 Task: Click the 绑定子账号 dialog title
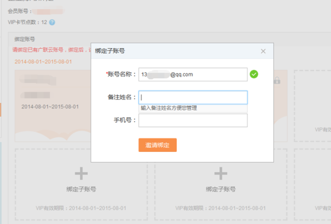pyautogui.click(x=110, y=51)
